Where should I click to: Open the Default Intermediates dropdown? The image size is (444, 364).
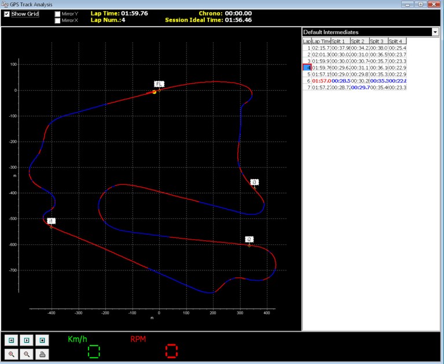click(x=435, y=32)
